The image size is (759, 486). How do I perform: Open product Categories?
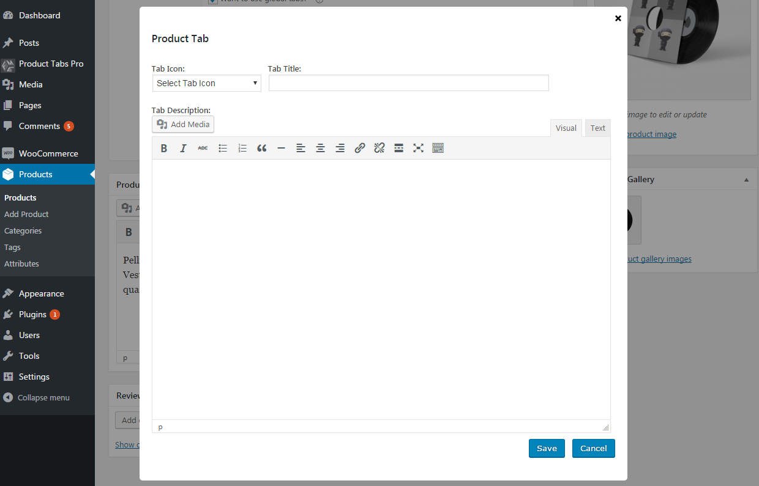pyautogui.click(x=23, y=230)
